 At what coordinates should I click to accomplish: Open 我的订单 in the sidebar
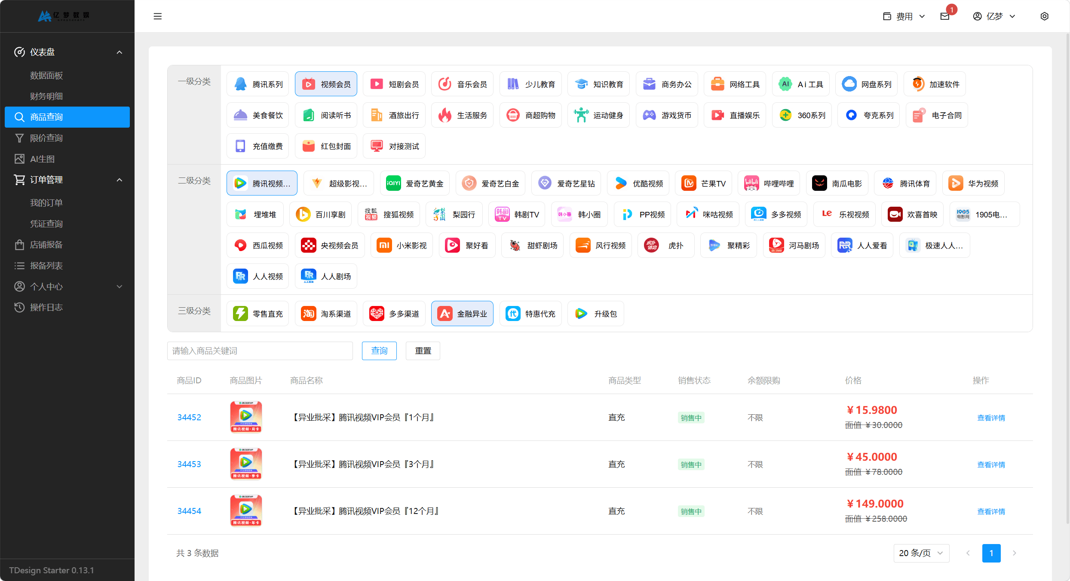(x=46, y=202)
